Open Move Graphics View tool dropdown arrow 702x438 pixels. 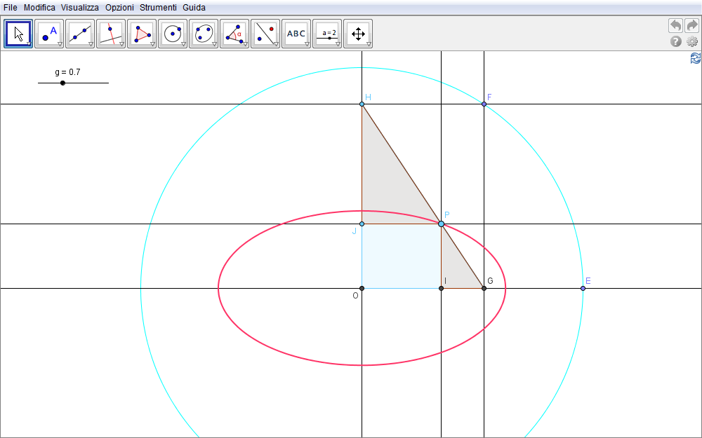[x=369, y=44]
